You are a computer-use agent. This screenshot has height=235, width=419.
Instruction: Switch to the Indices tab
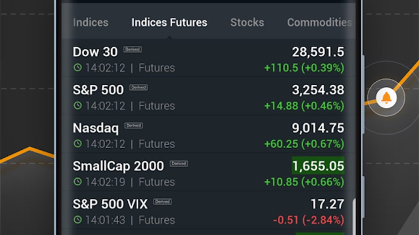click(x=90, y=22)
